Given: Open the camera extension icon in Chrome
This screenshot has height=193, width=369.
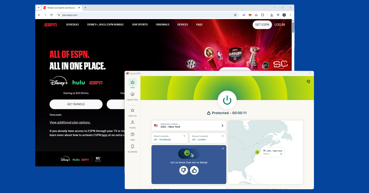Looking at the screenshot, I should point(256,15).
